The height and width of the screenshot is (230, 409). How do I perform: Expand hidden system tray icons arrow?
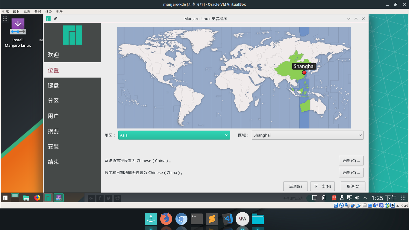click(365, 198)
